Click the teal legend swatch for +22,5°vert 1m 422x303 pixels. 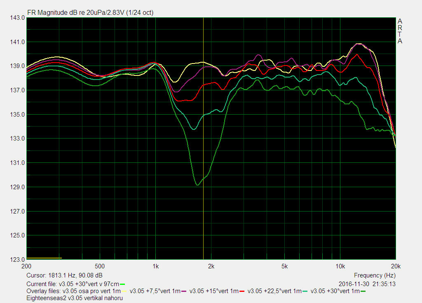(305, 291)
